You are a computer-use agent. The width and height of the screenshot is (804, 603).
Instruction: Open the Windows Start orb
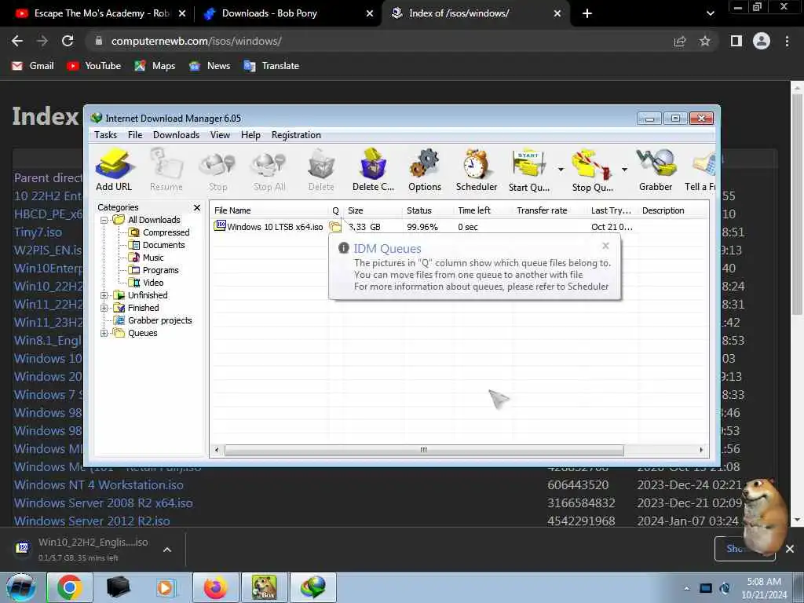click(x=21, y=588)
